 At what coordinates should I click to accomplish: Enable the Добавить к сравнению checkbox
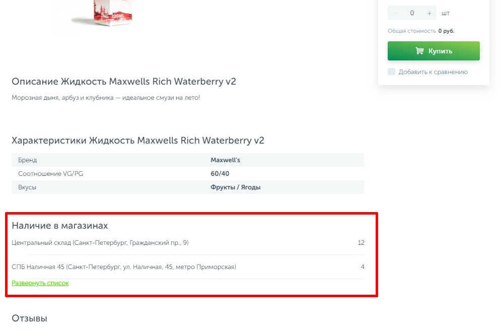tap(391, 72)
